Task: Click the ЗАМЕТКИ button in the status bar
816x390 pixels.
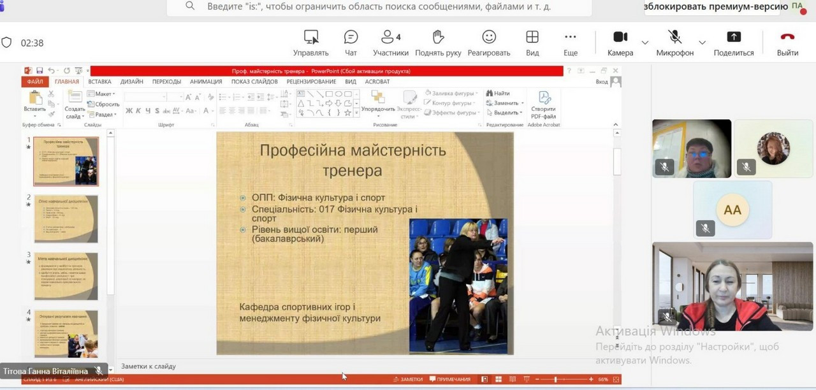Action: coord(409,379)
